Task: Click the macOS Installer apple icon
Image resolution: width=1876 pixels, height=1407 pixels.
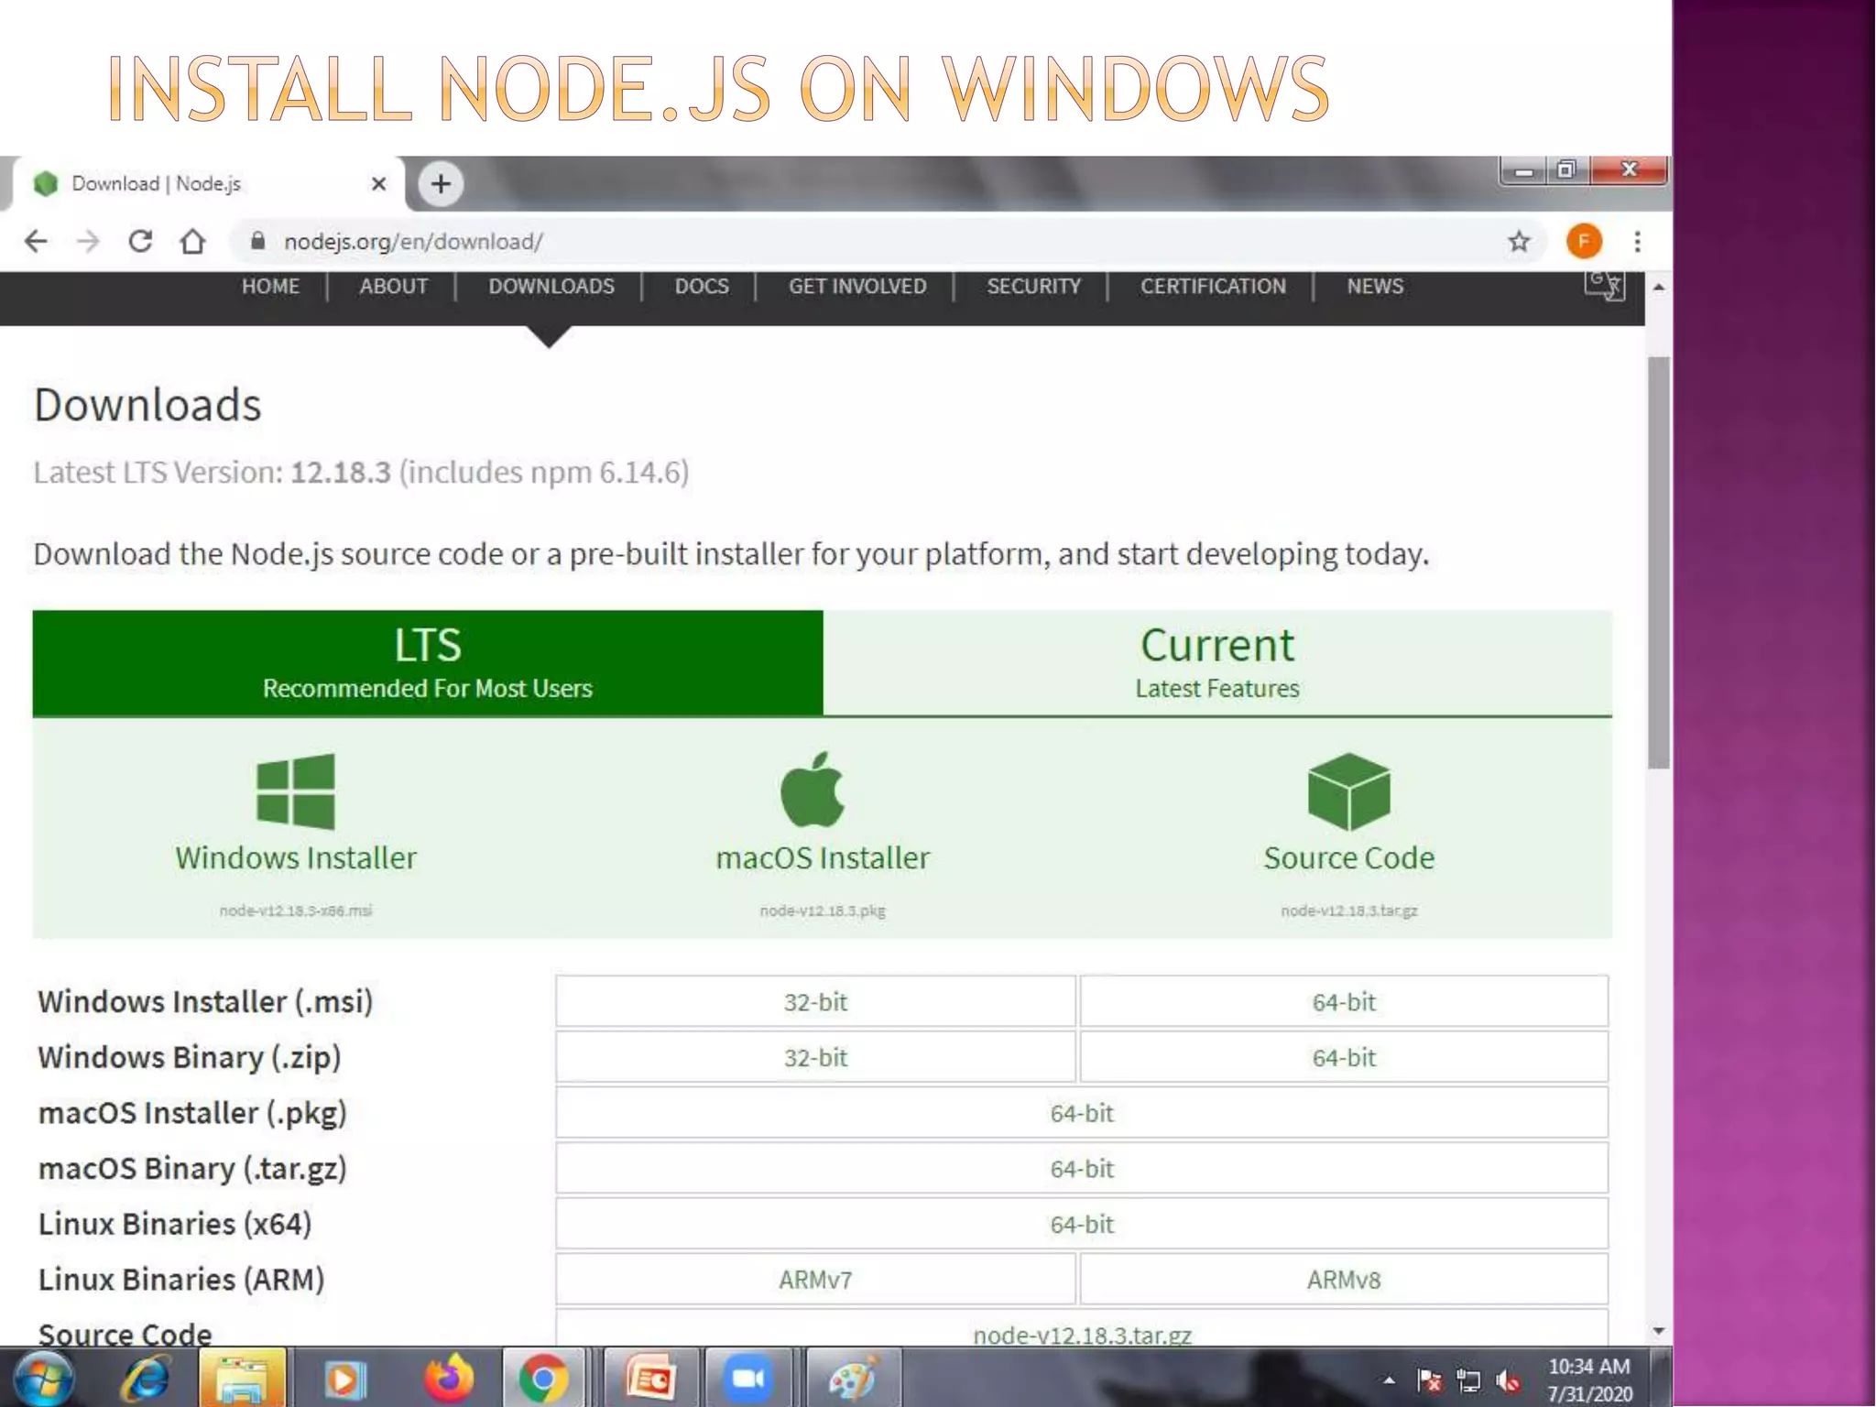Action: tap(813, 790)
